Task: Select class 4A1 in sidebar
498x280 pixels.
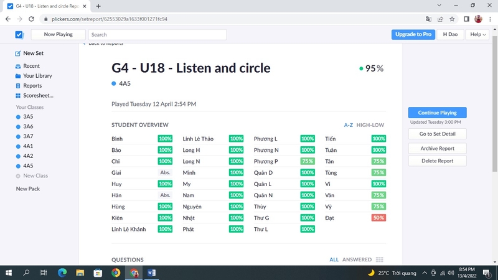Action: click(28, 146)
